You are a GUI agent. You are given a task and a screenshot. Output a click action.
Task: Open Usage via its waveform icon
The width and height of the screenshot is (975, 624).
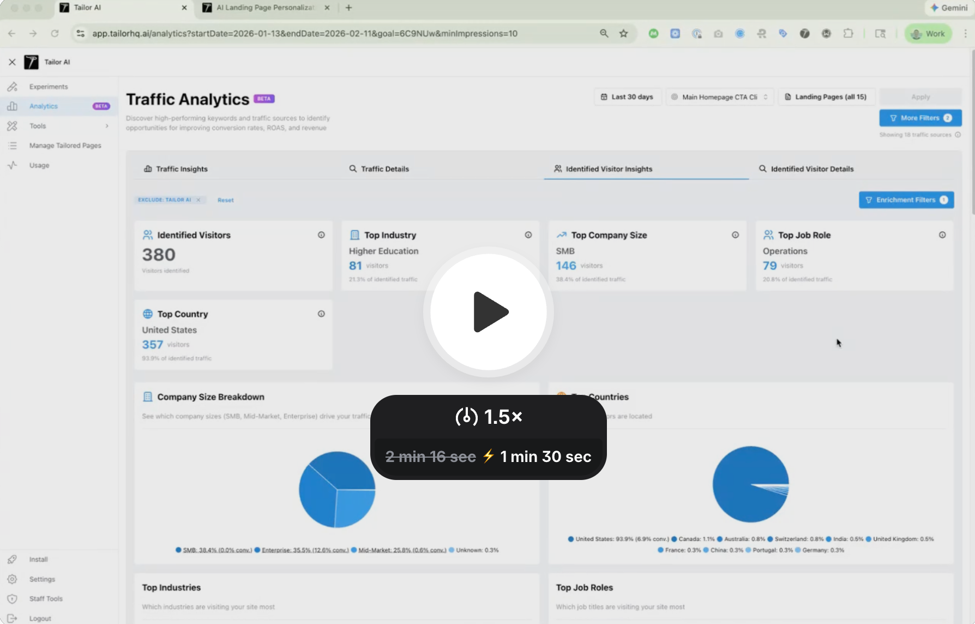click(13, 165)
